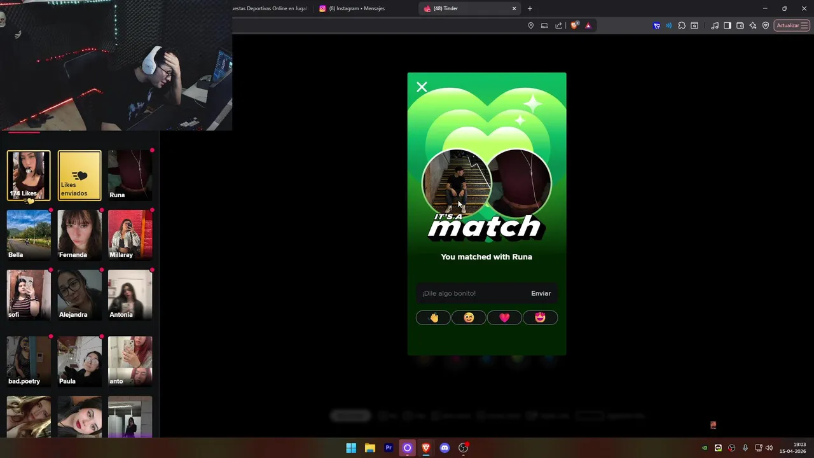The width and height of the screenshot is (814, 458).
Task: Send the smiling face emoji reaction
Action: [469, 317]
